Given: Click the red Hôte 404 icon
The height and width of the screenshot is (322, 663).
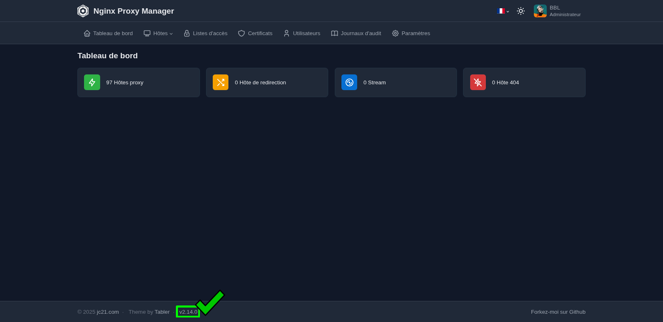Looking at the screenshot, I should click(x=478, y=82).
